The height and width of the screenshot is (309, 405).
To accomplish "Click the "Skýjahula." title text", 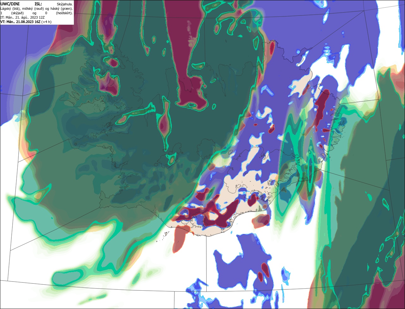I will click(64, 4).
